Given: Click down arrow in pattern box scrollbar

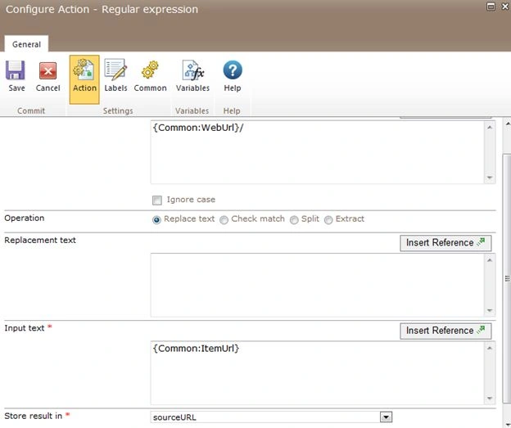Looking at the screenshot, I should 490,178.
